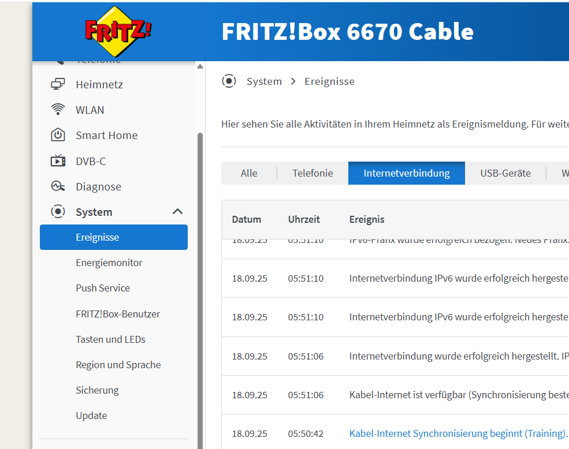Click System in the breadcrumb
Image resolution: width=569 pixels, height=449 pixels.
(x=264, y=81)
